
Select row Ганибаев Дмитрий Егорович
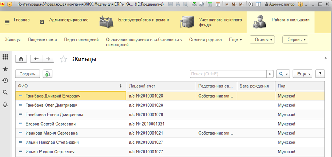click(x=170, y=96)
